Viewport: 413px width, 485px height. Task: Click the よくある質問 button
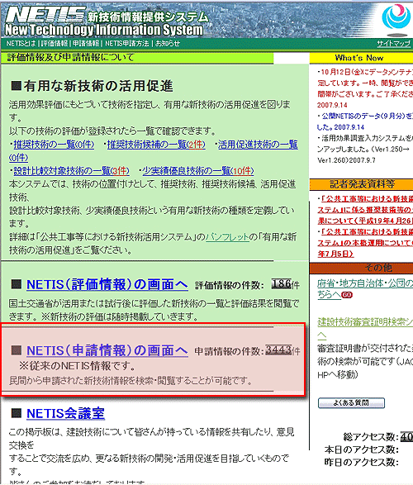pyautogui.click(x=351, y=402)
